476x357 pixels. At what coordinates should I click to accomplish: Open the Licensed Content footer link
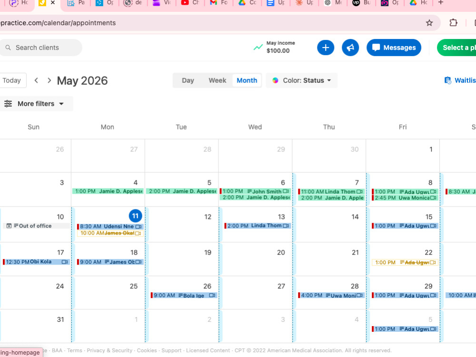(x=208, y=350)
